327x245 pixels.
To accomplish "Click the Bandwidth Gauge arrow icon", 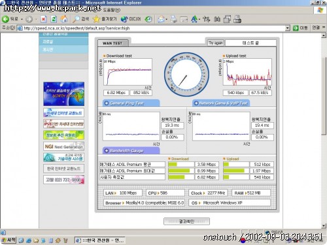I will [x=107, y=150].
